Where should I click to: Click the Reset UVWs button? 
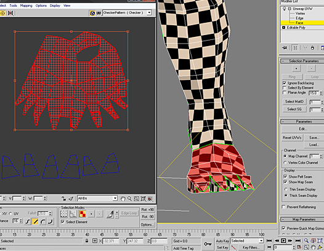point(292,138)
